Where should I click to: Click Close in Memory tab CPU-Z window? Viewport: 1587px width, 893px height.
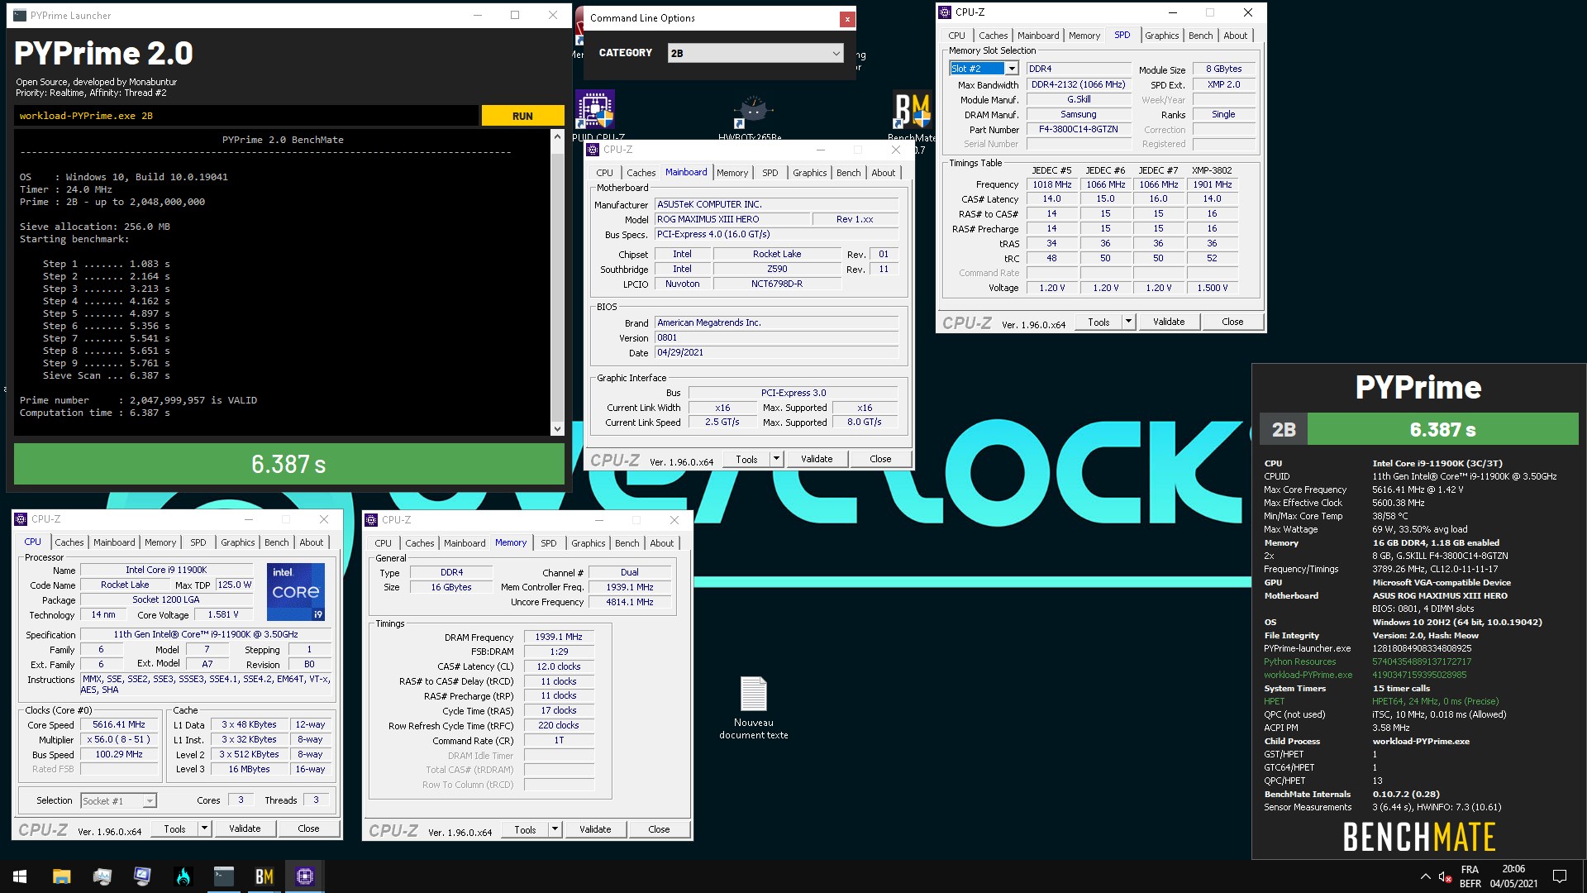pos(659,829)
